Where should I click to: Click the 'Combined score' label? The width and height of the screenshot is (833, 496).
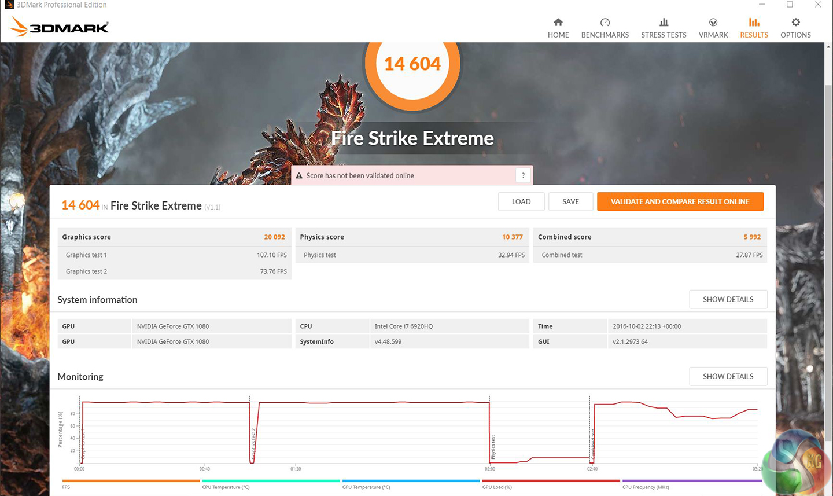[x=565, y=237]
